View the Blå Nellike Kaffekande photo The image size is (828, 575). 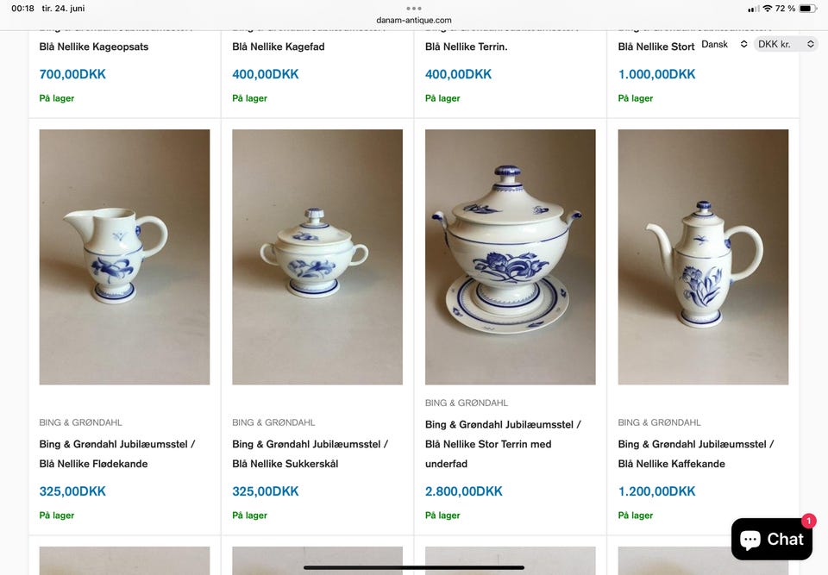pos(703,257)
